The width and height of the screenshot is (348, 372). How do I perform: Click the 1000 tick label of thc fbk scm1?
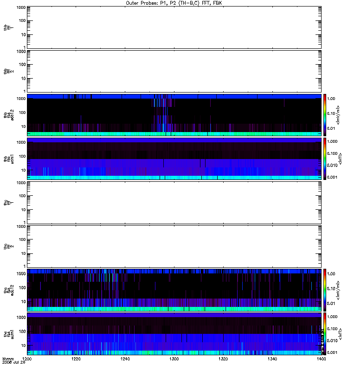pos(21,318)
